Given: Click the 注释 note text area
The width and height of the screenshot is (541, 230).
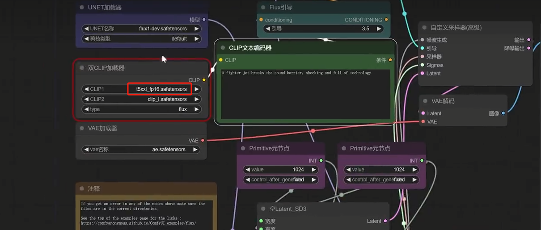Looking at the screenshot, I should pyautogui.click(x=146, y=215).
